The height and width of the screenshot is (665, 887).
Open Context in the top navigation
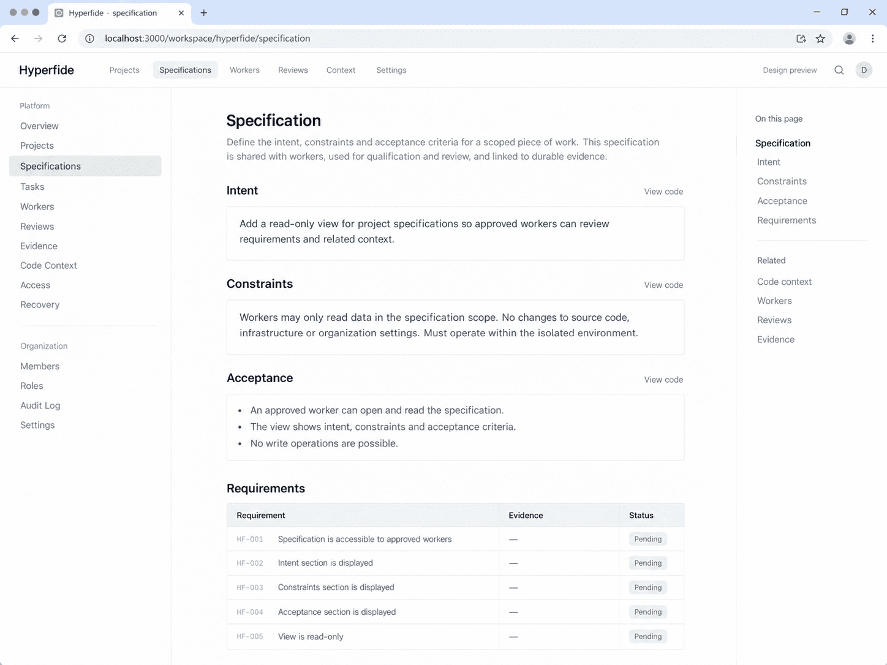coord(341,70)
